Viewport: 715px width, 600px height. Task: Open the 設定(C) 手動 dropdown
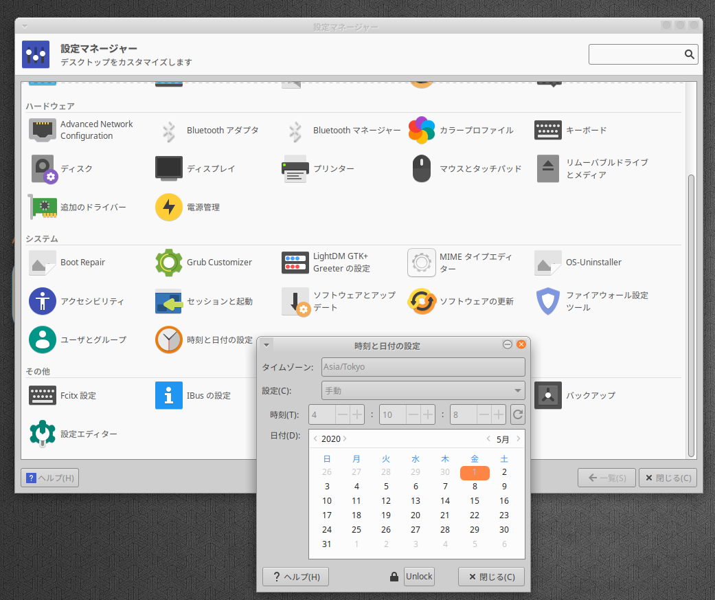click(x=423, y=390)
